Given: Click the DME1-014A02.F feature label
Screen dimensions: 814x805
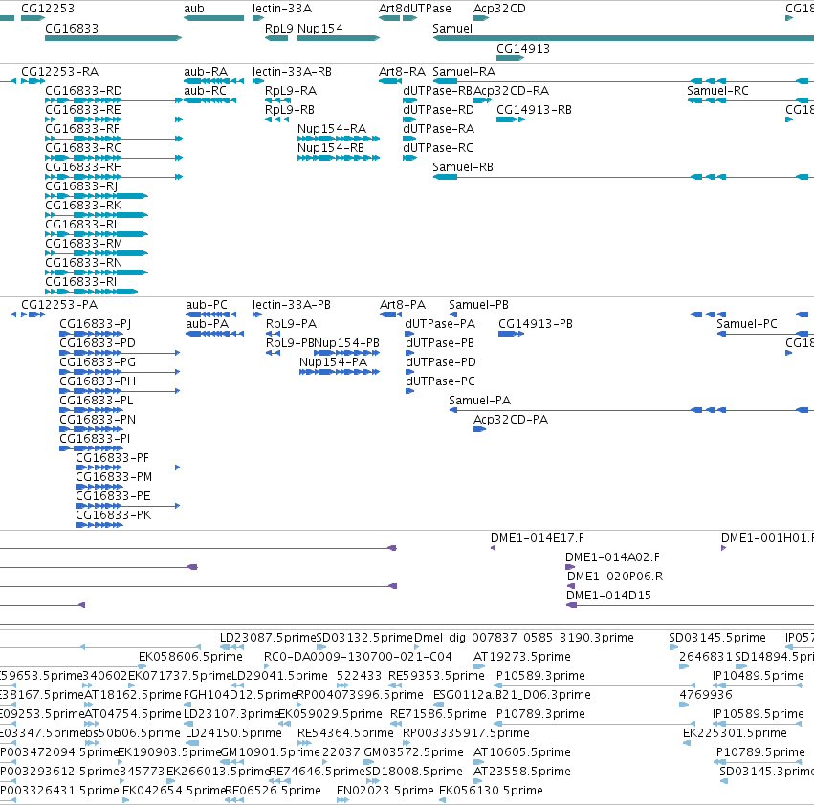Looking at the screenshot, I should [612, 557].
